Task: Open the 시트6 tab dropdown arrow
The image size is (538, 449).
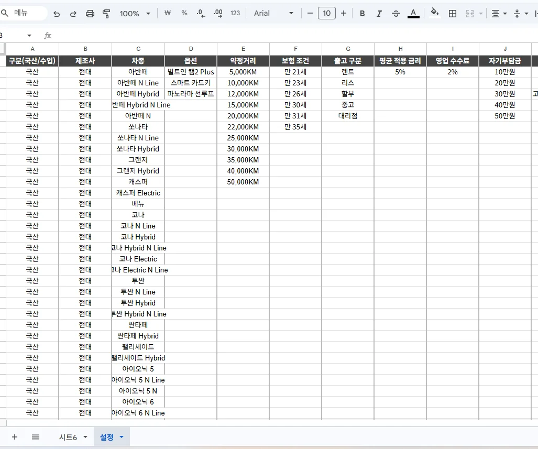Action: click(85, 437)
